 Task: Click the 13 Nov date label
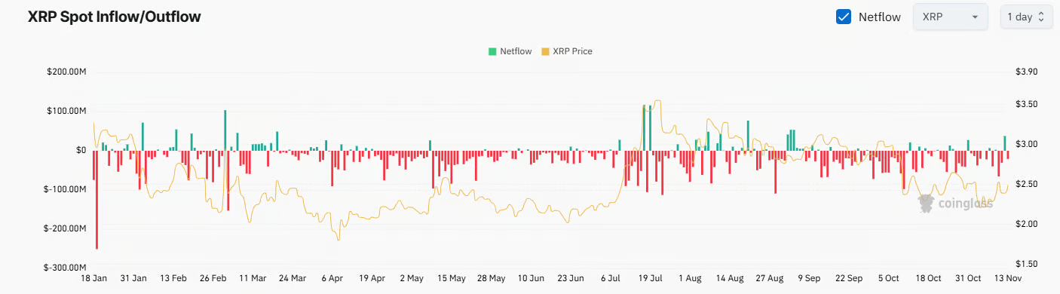pyautogui.click(x=1007, y=278)
